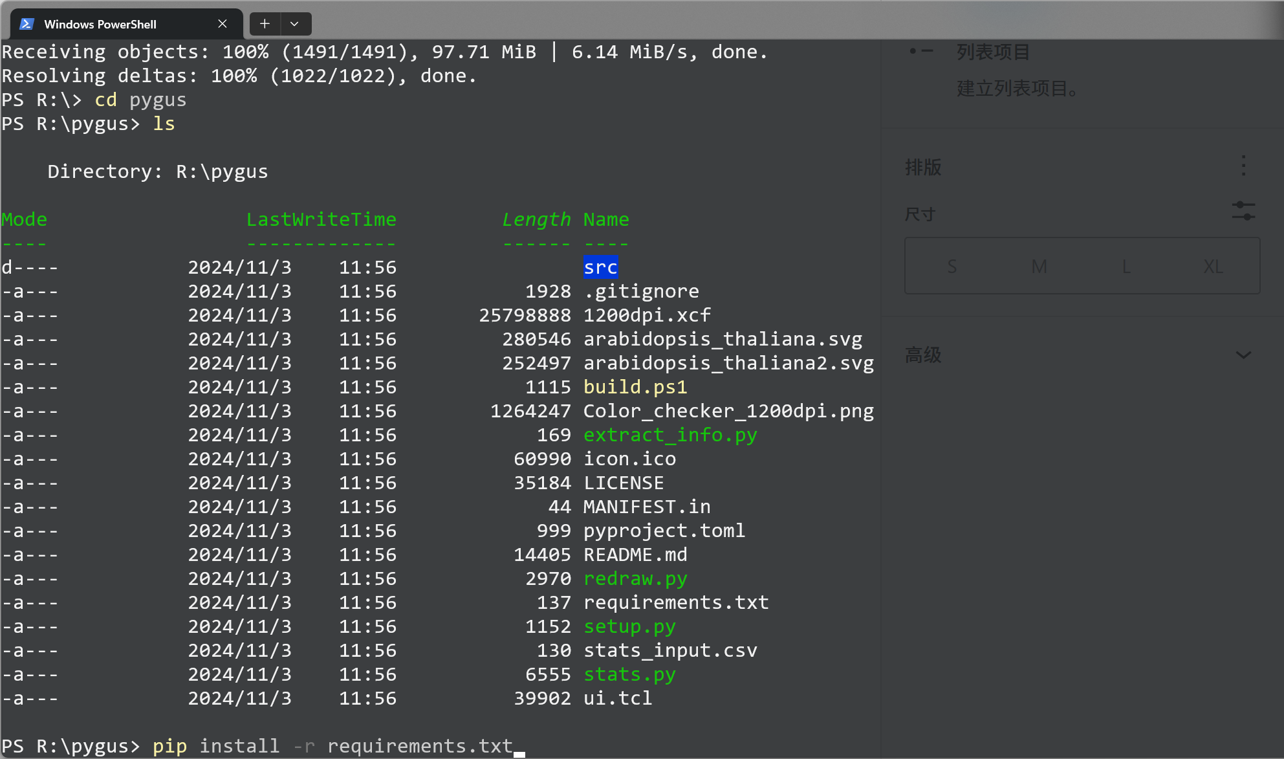Click the 25798888 file length value
This screenshot has height=759, width=1284.
525,315
